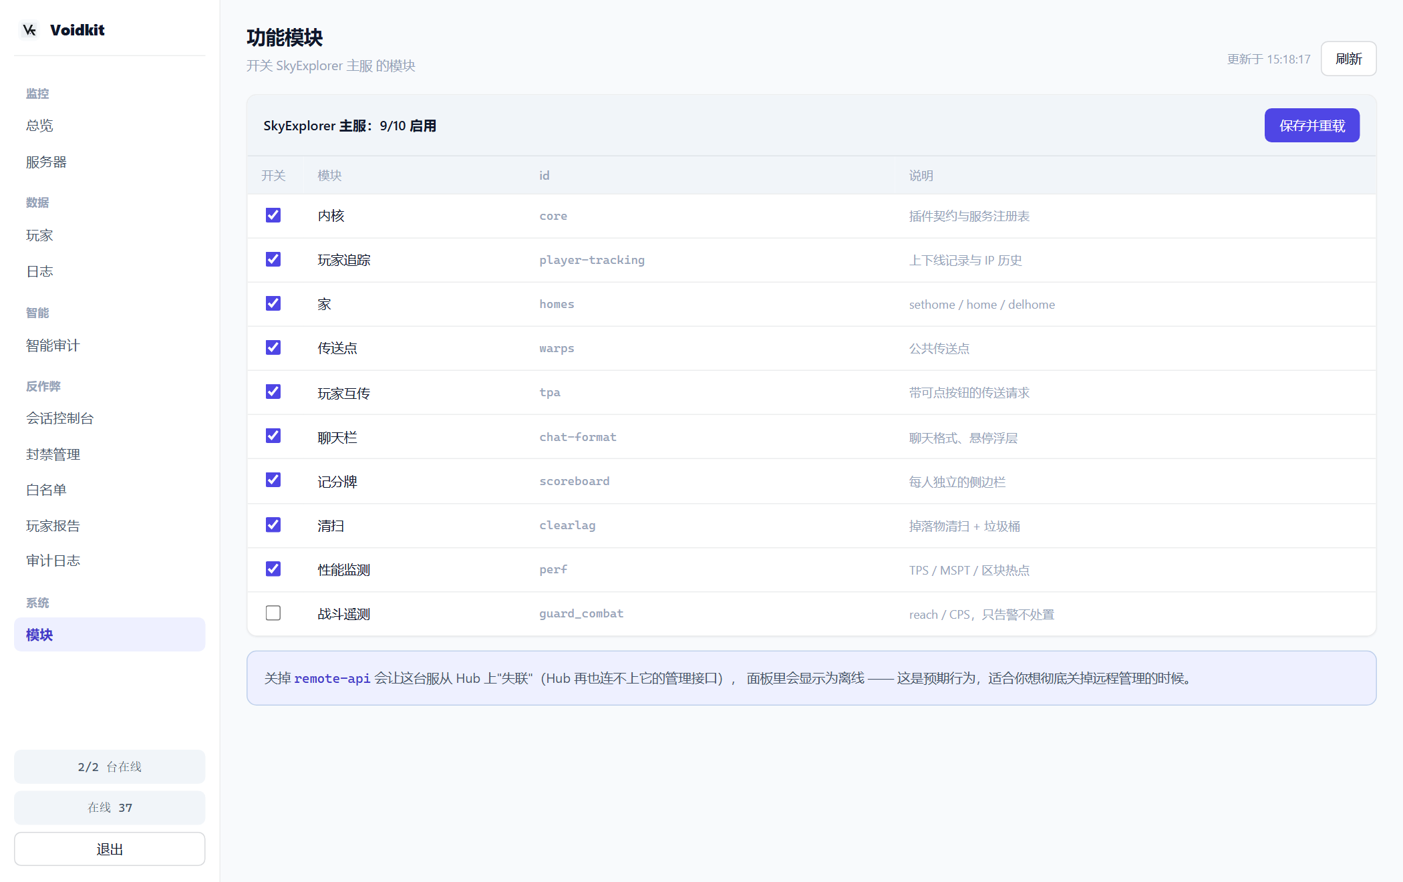
Task: Click the guard_combat id text
Action: click(x=581, y=613)
